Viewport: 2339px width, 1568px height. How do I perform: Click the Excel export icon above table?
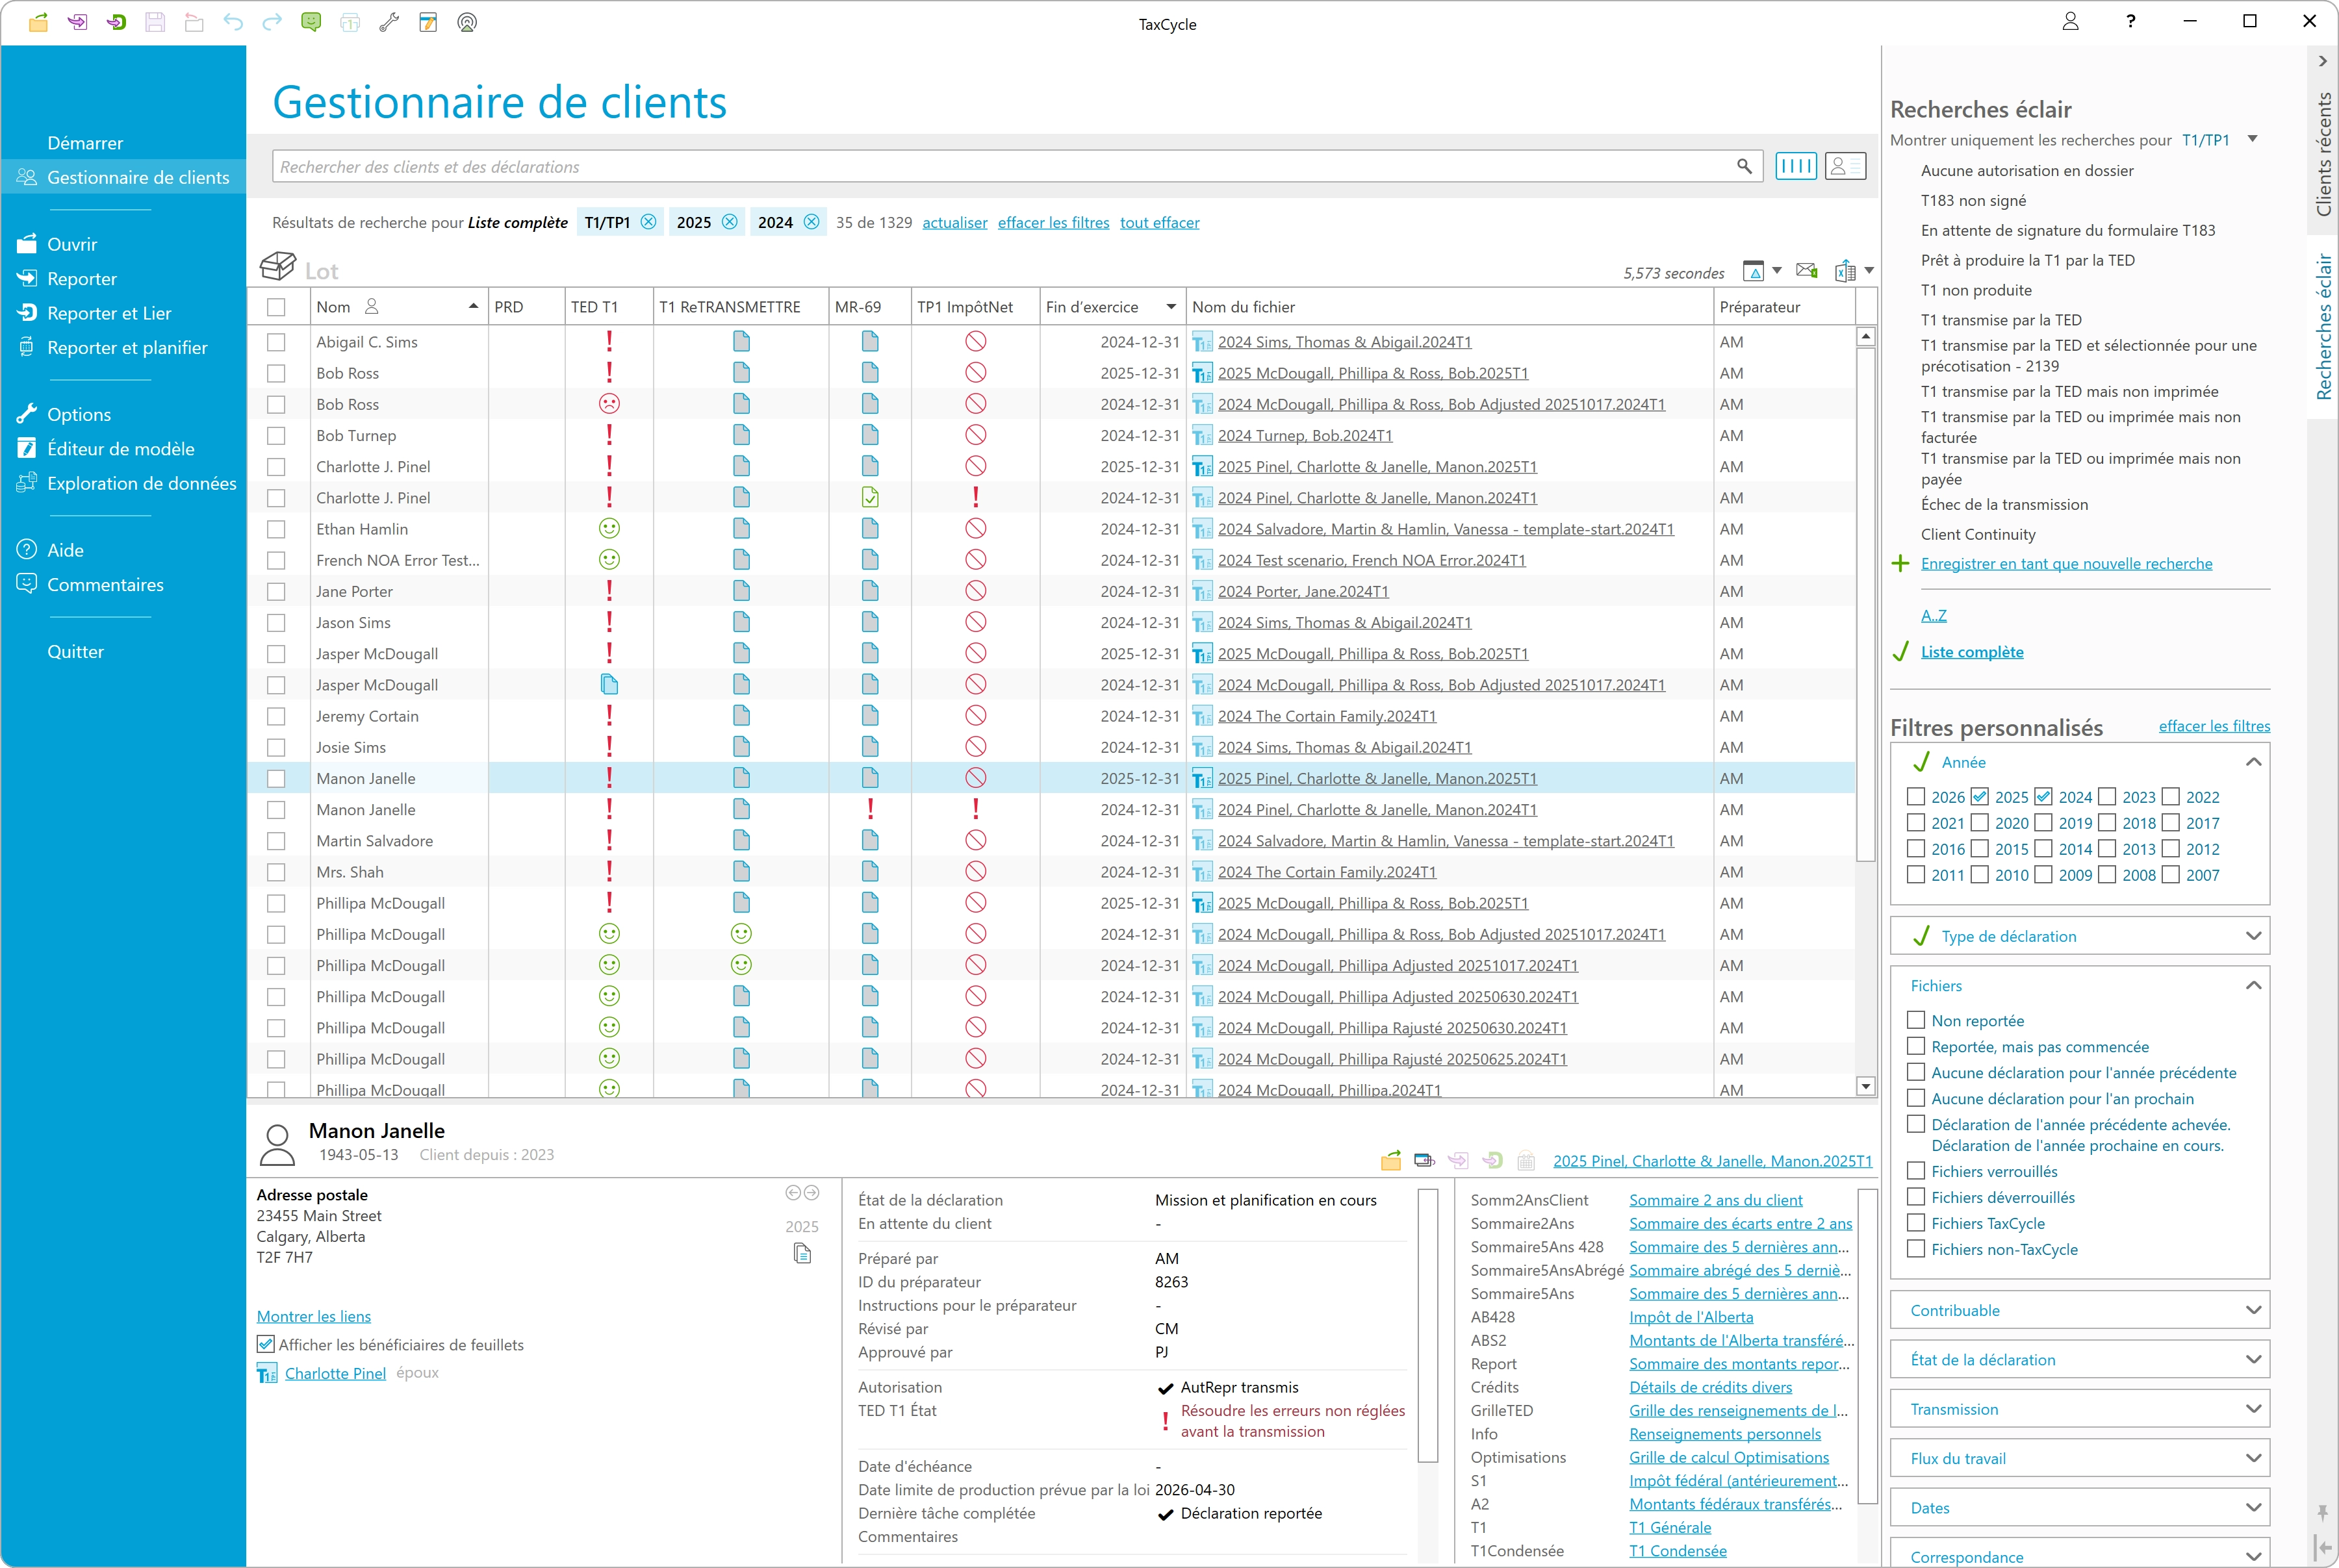point(1845,271)
